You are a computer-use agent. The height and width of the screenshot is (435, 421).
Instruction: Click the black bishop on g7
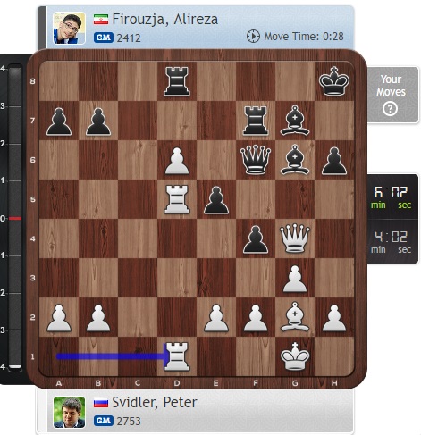coord(295,121)
